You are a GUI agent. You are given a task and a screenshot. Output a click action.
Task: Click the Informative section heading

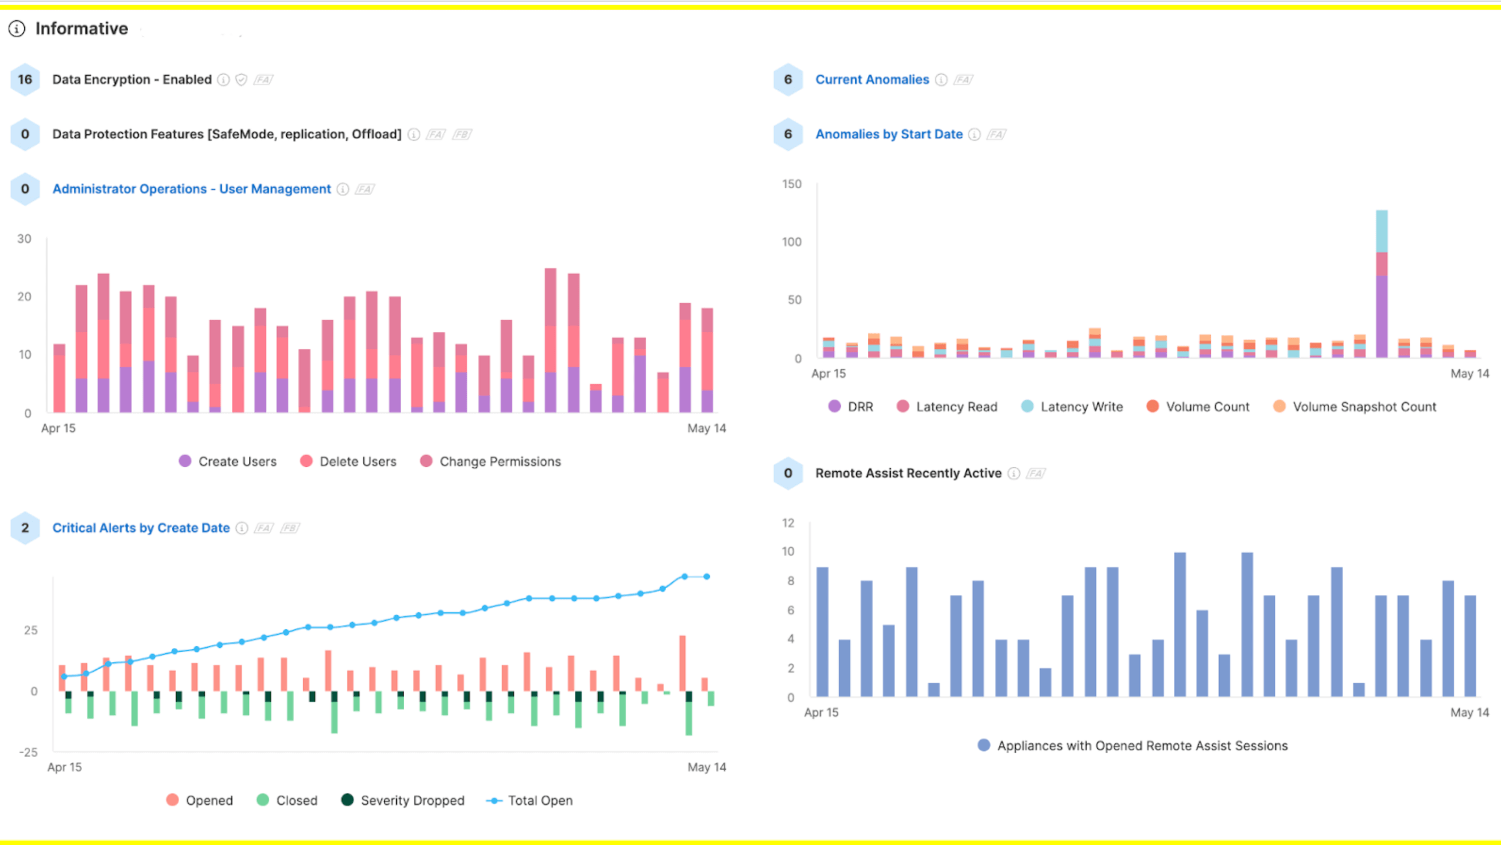click(82, 29)
